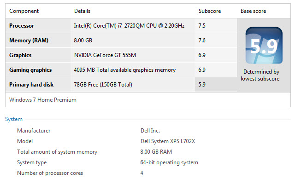
Task: Click the Graphics subscore 6.9
Action: tap(202, 55)
